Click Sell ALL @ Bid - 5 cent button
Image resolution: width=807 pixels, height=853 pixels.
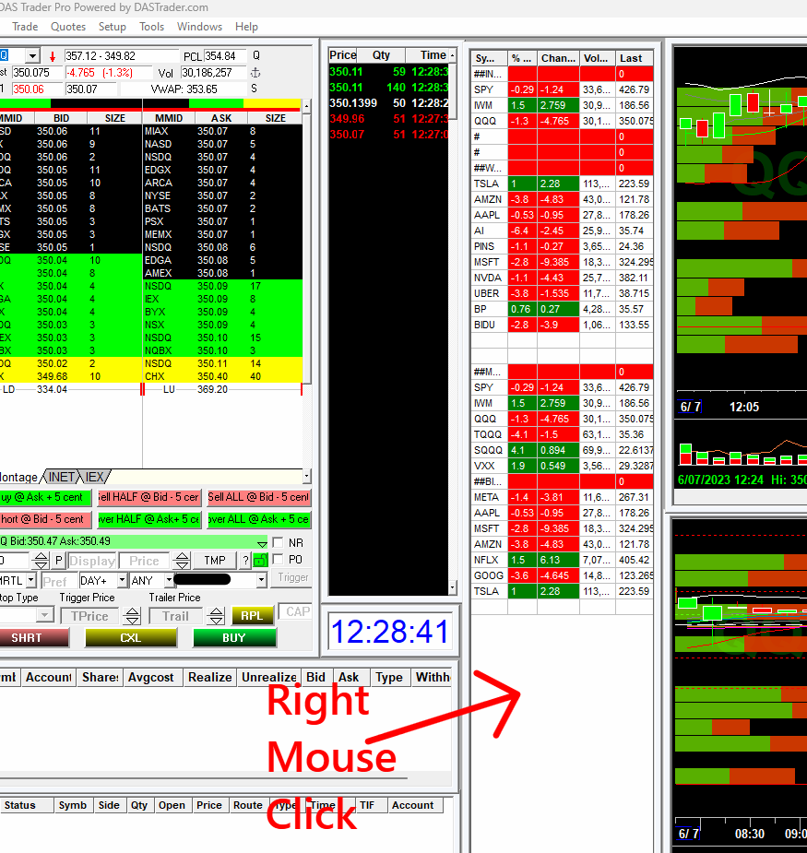tap(258, 497)
